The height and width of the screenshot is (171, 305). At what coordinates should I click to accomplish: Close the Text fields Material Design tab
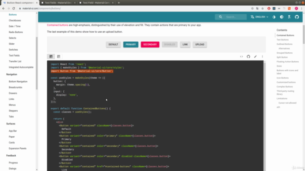point(75,3)
